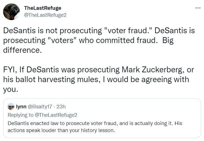Open TheLastRefuge display name link

pos(43,8)
